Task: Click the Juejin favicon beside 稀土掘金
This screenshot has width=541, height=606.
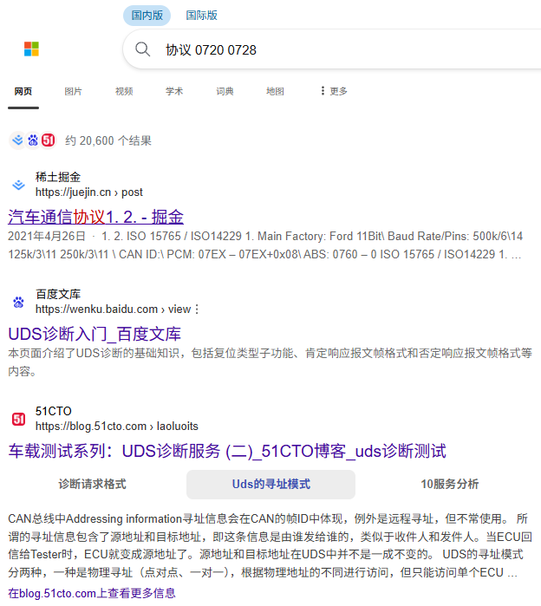Action: pyautogui.click(x=18, y=185)
